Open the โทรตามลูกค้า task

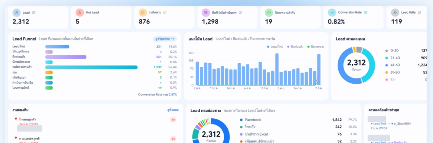pos(28,119)
